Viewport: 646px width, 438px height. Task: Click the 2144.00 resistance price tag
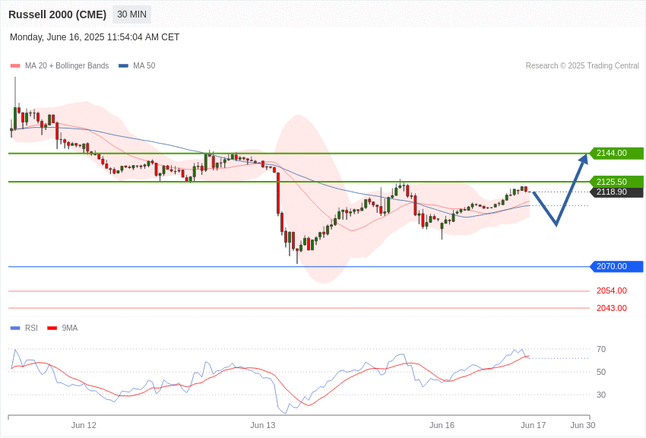616,154
